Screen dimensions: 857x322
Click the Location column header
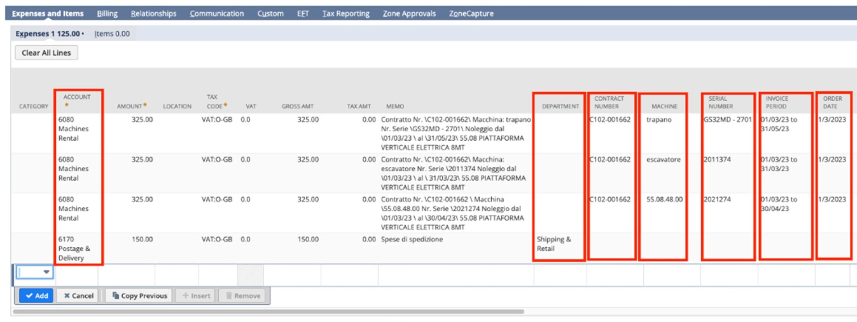(x=177, y=106)
